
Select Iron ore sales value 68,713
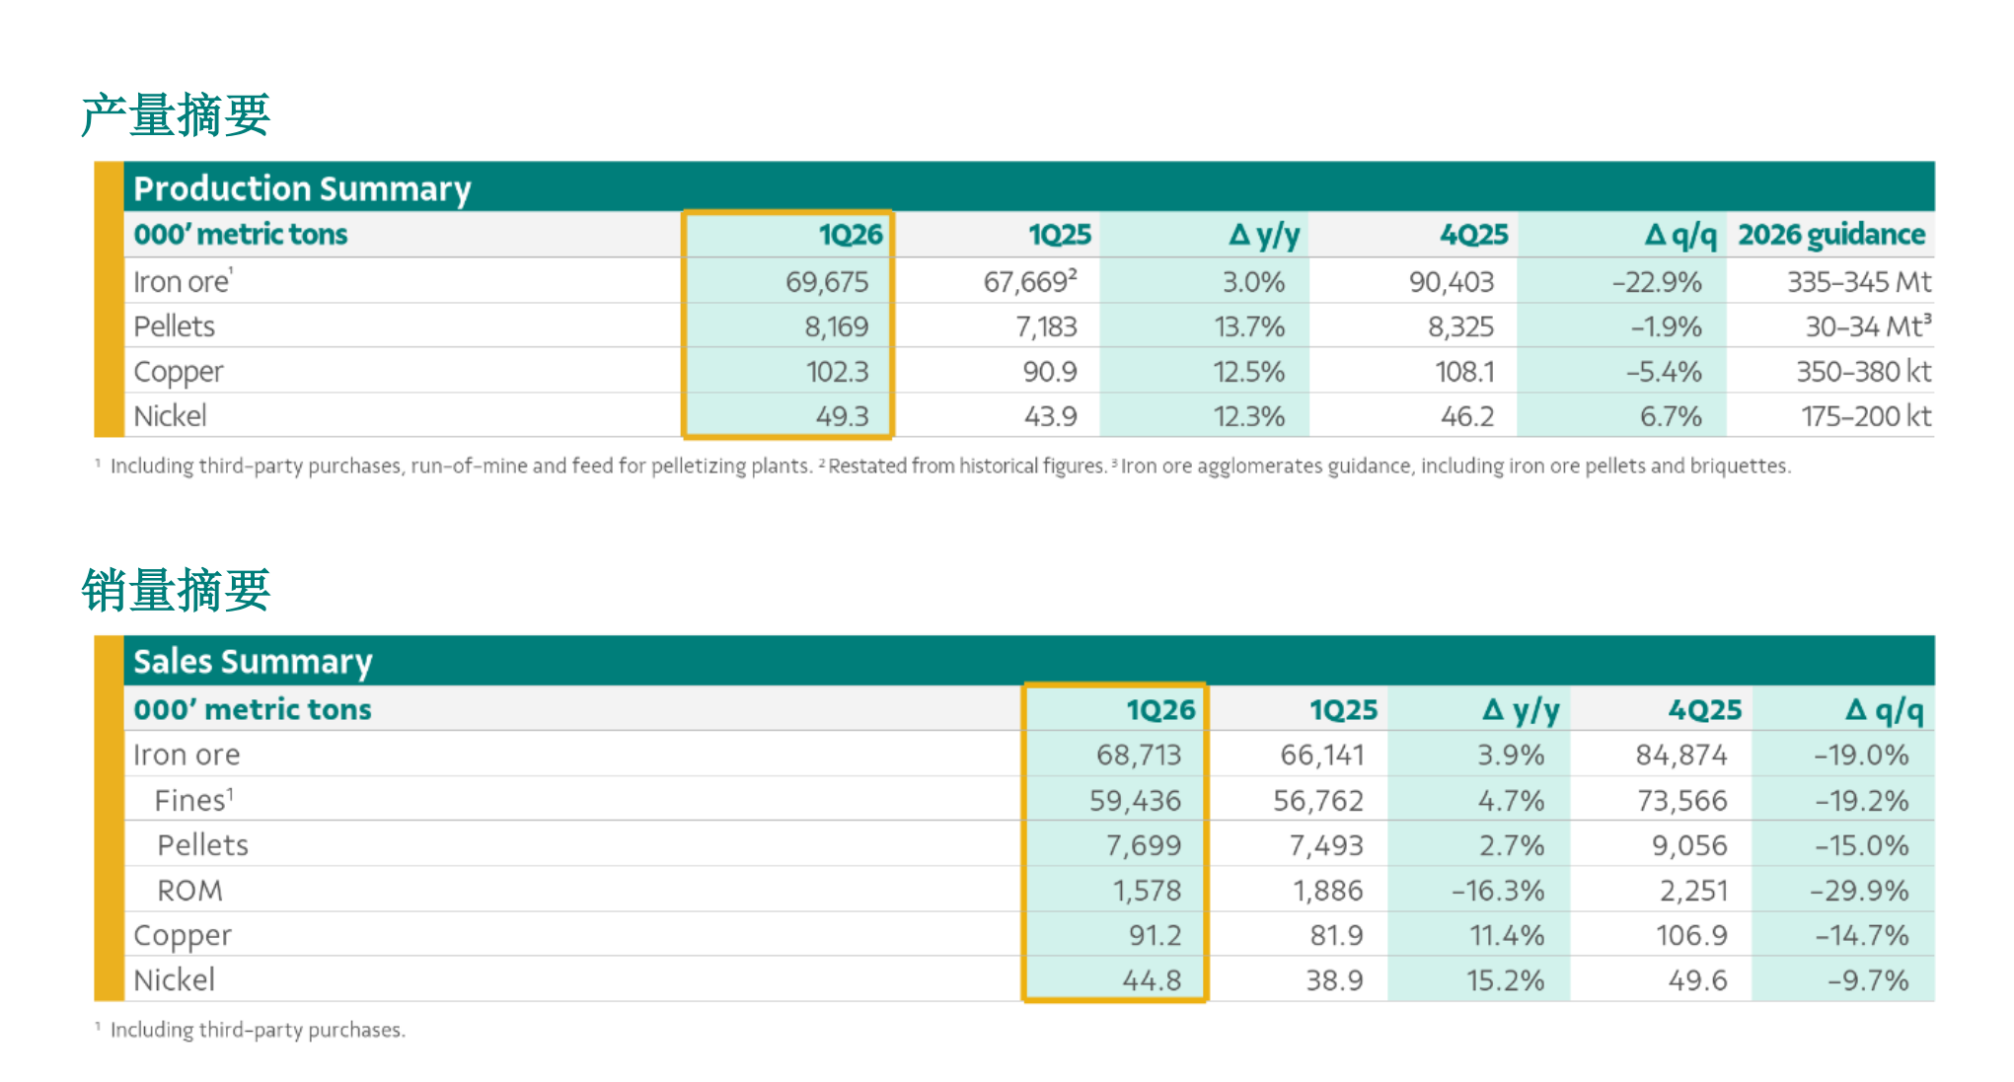(x=1139, y=756)
